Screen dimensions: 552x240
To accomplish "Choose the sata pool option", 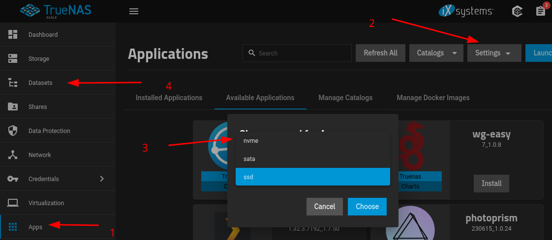I will 312,159.
